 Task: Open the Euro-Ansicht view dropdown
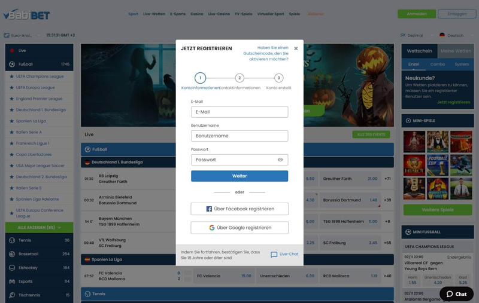(x=22, y=35)
